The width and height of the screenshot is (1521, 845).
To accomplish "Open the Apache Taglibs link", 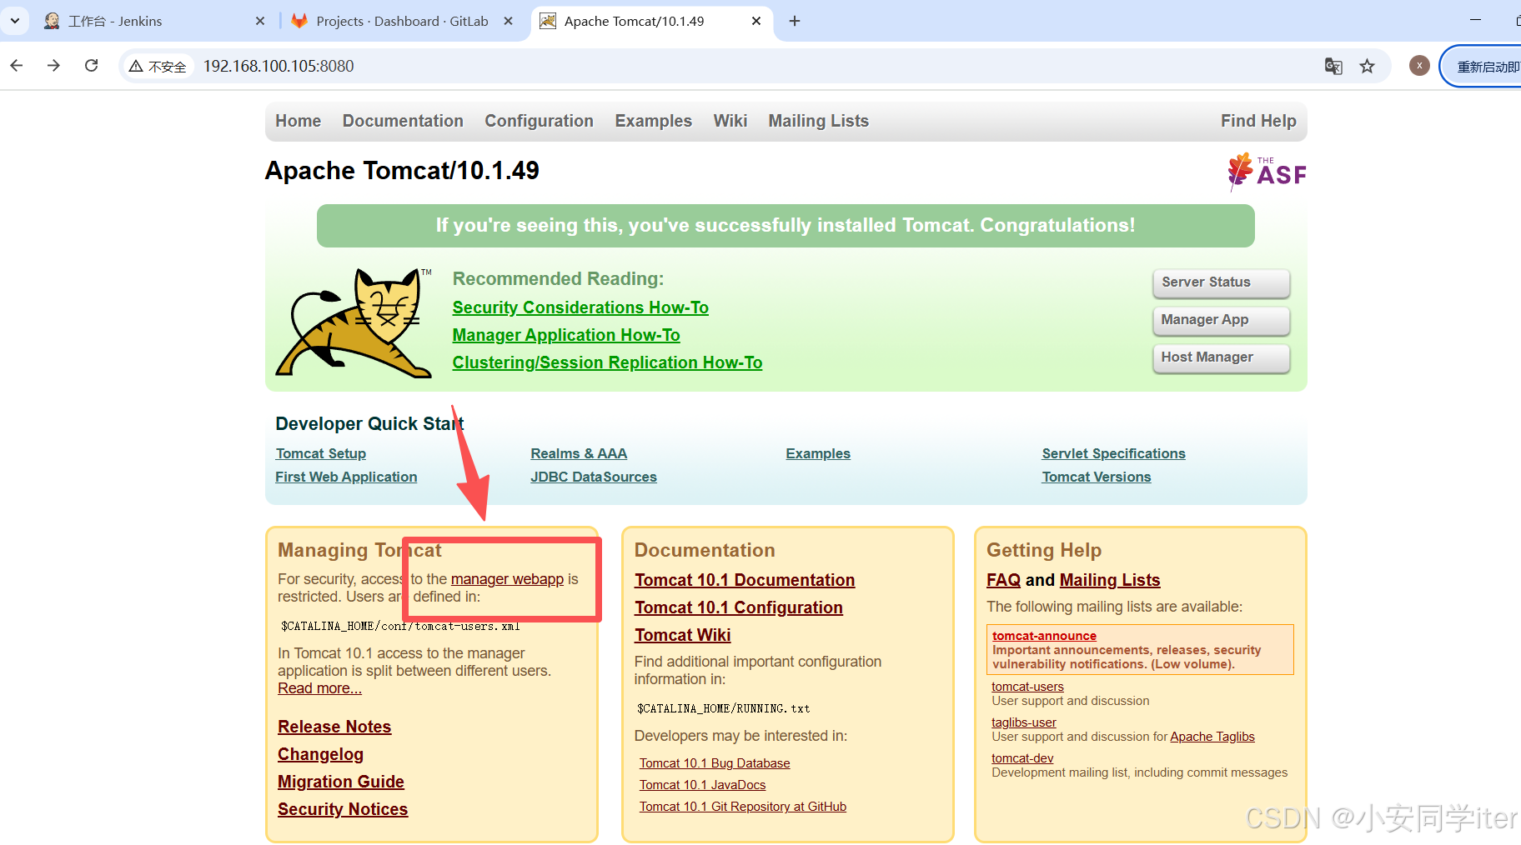I will 1212,737.
